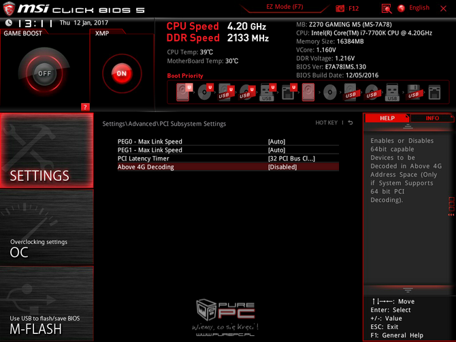This screenshot has width=456, height=342.
Task: Click the clock icon beside the time
Action: click(9, 22)
